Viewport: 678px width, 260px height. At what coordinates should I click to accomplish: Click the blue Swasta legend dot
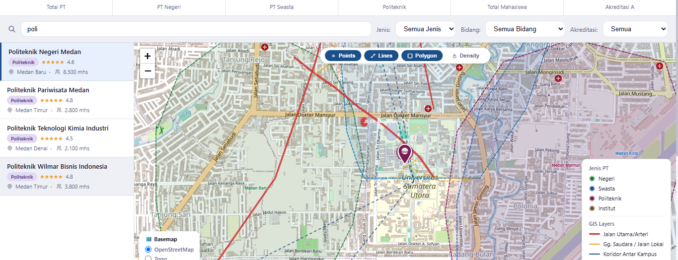coord(592,189)
